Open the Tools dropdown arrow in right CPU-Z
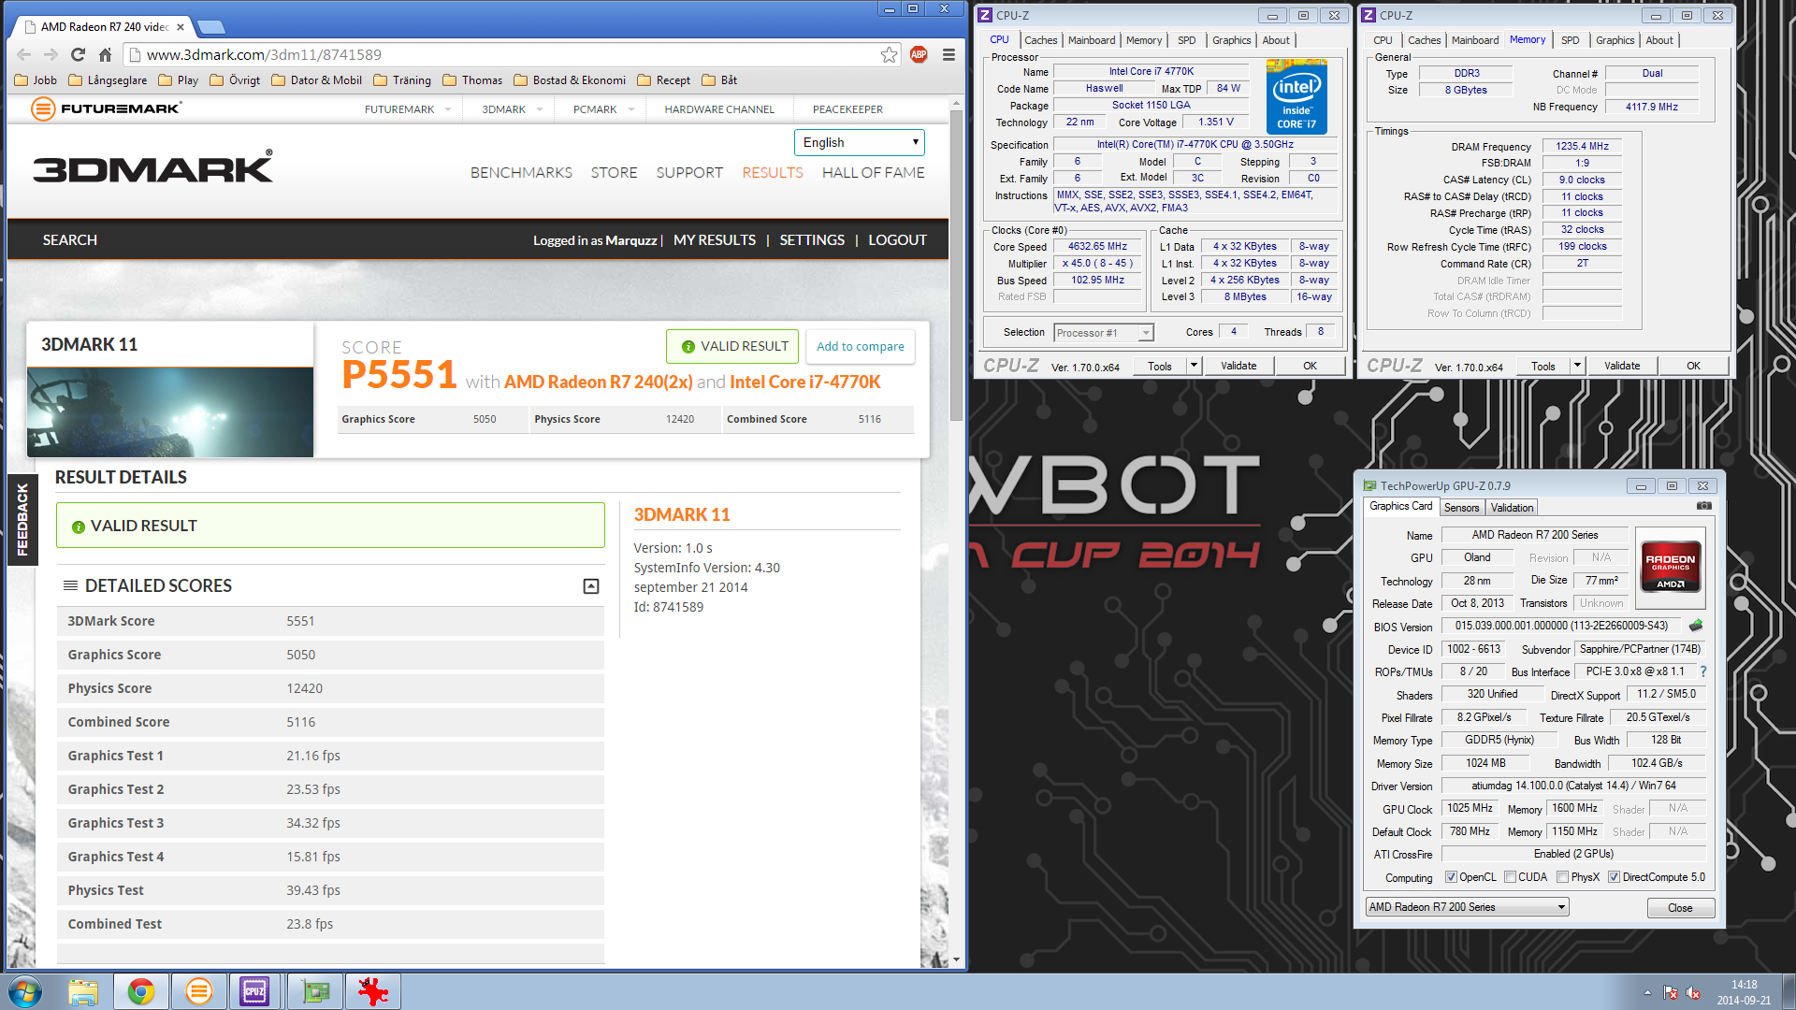This screenshot has height=1010, width=1796. 1577,366
